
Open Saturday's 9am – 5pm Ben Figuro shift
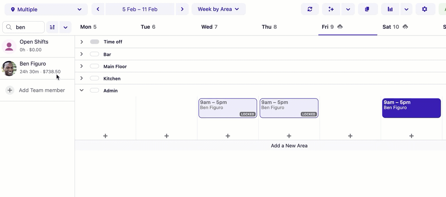pyautogui.click(x=412, y=108)
